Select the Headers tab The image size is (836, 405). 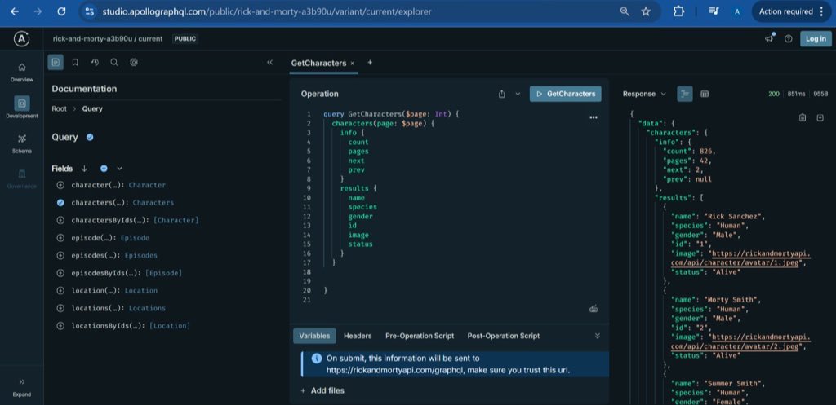coord(358,336)
